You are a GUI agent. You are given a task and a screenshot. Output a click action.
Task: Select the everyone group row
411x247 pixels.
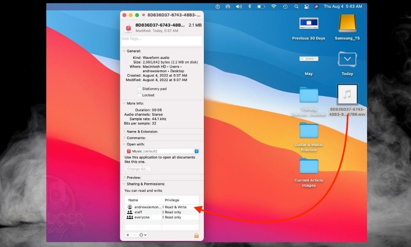[162, 217]
